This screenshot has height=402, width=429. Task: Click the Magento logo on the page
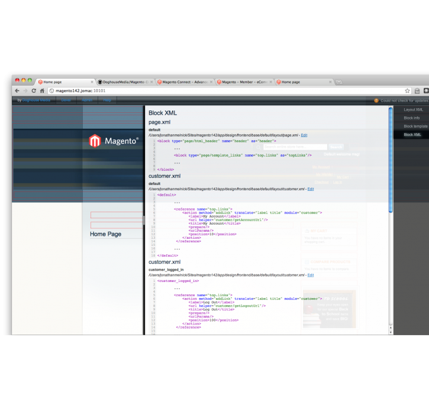114,141
